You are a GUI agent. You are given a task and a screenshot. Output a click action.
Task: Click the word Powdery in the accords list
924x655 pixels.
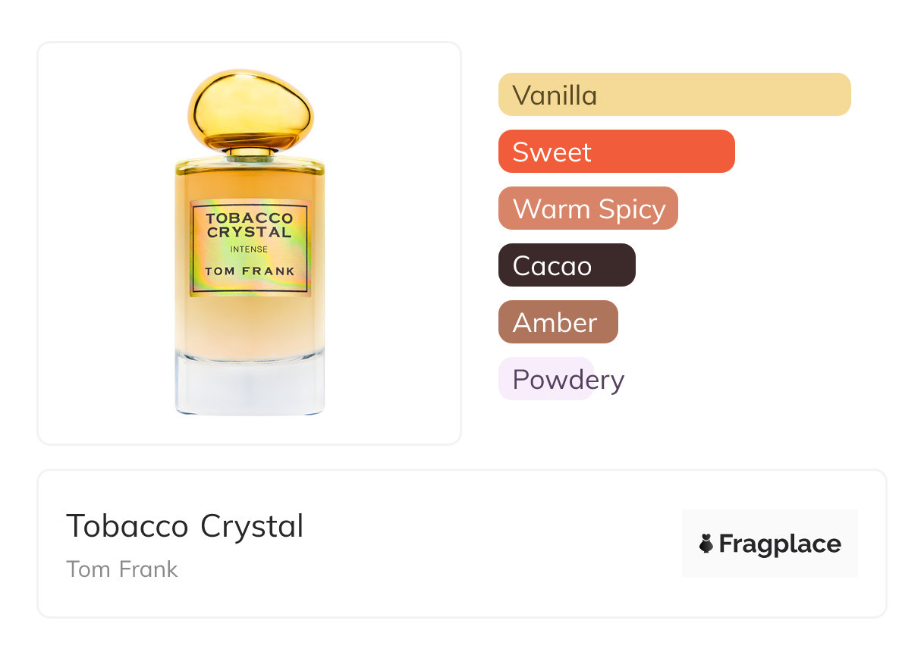tap(568, 379)
